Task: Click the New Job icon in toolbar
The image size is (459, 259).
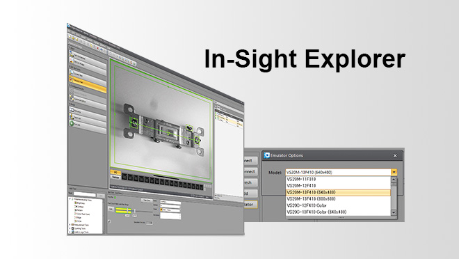Action: point(70,37)
